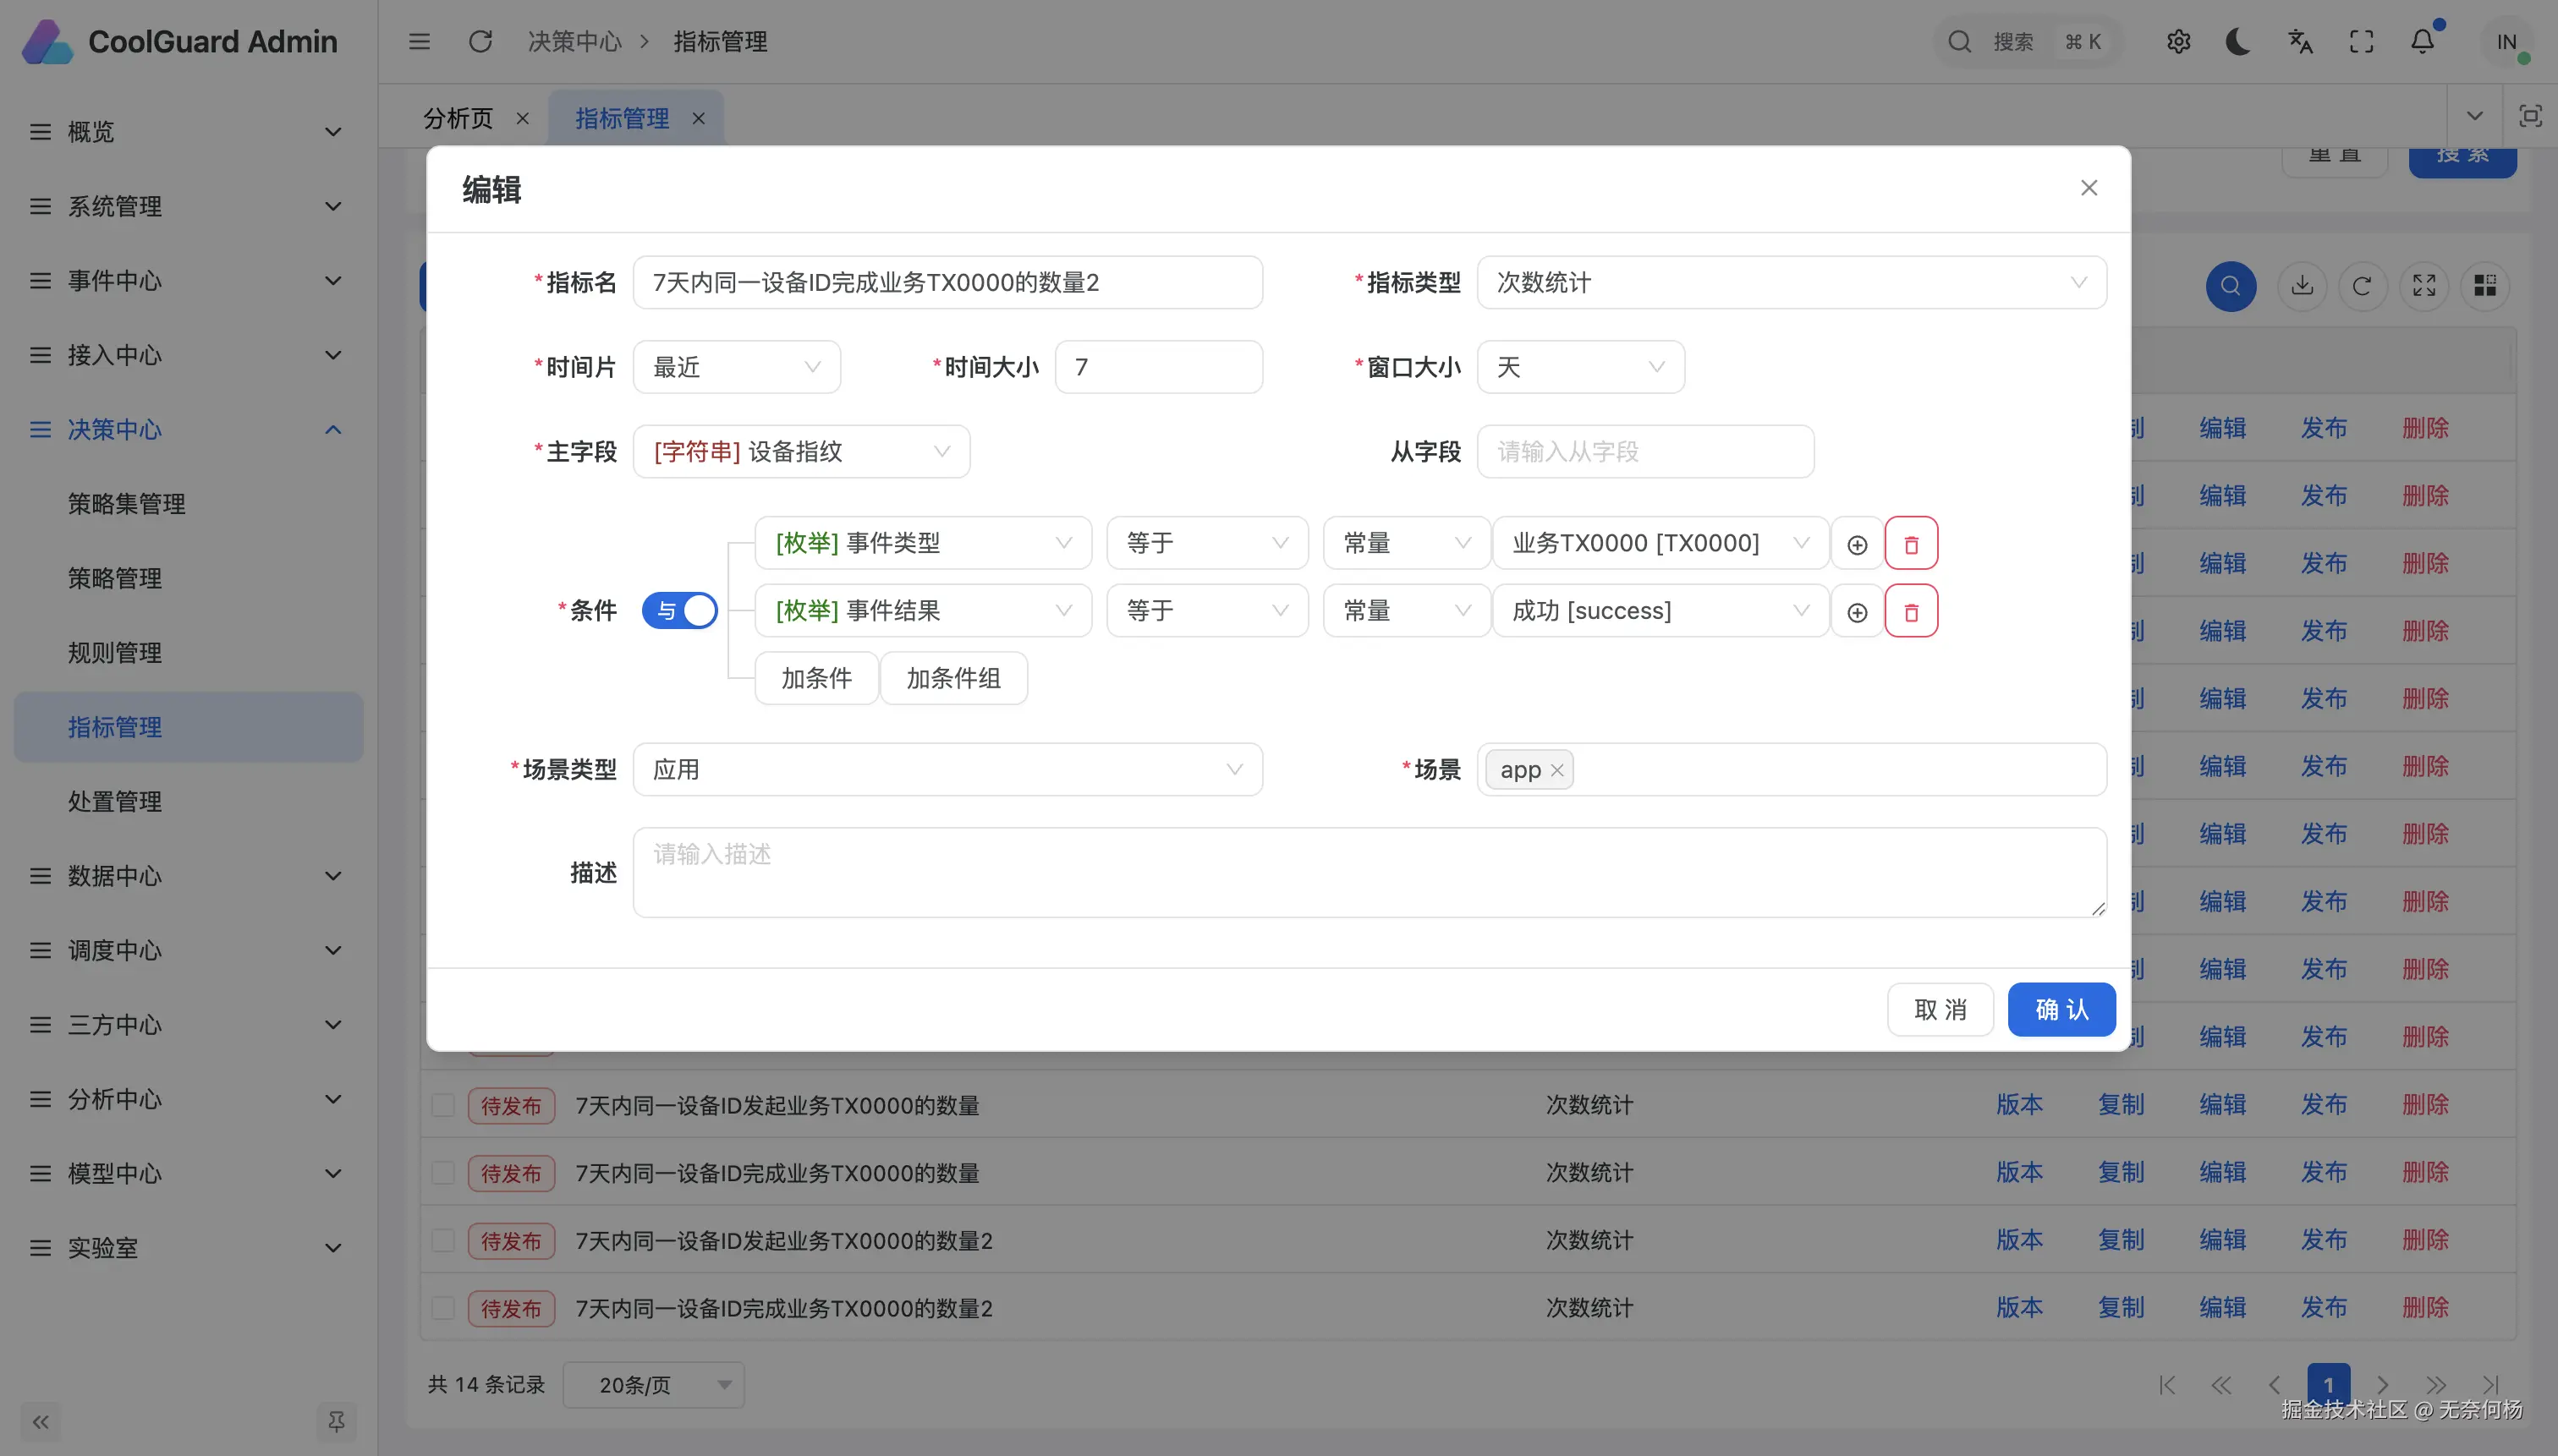This screenshot has height=1456, width=2558.
Task: Toggle dark mode with the moon icon
Action: (x=2238, y=42)
